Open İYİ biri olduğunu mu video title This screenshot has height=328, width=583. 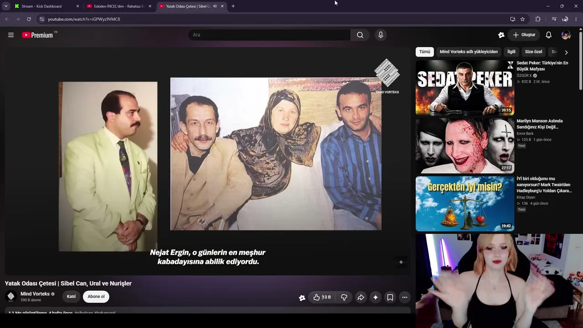tap(544, 184)
